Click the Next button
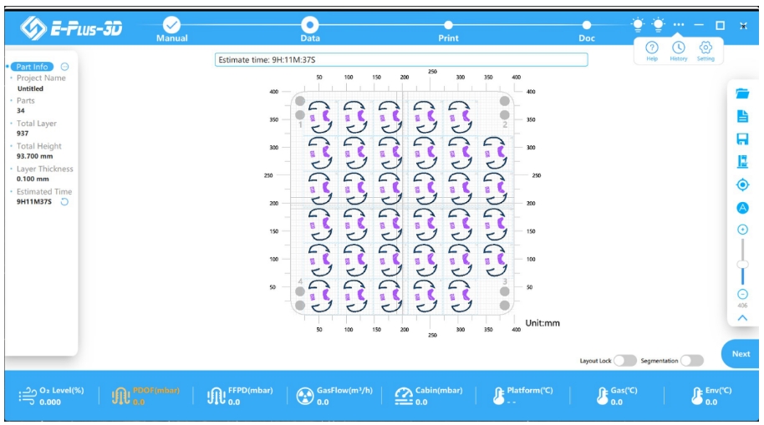Viewport: 764px width, 425px height. pyautogui.click(x=741, y=354)
